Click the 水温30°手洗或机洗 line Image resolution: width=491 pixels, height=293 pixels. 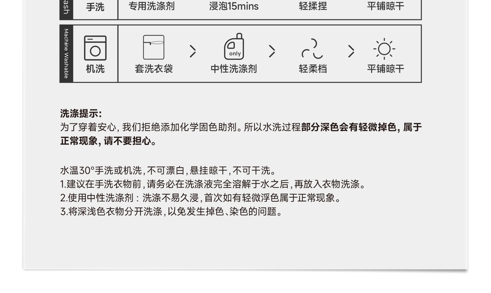tap(101, 171)
